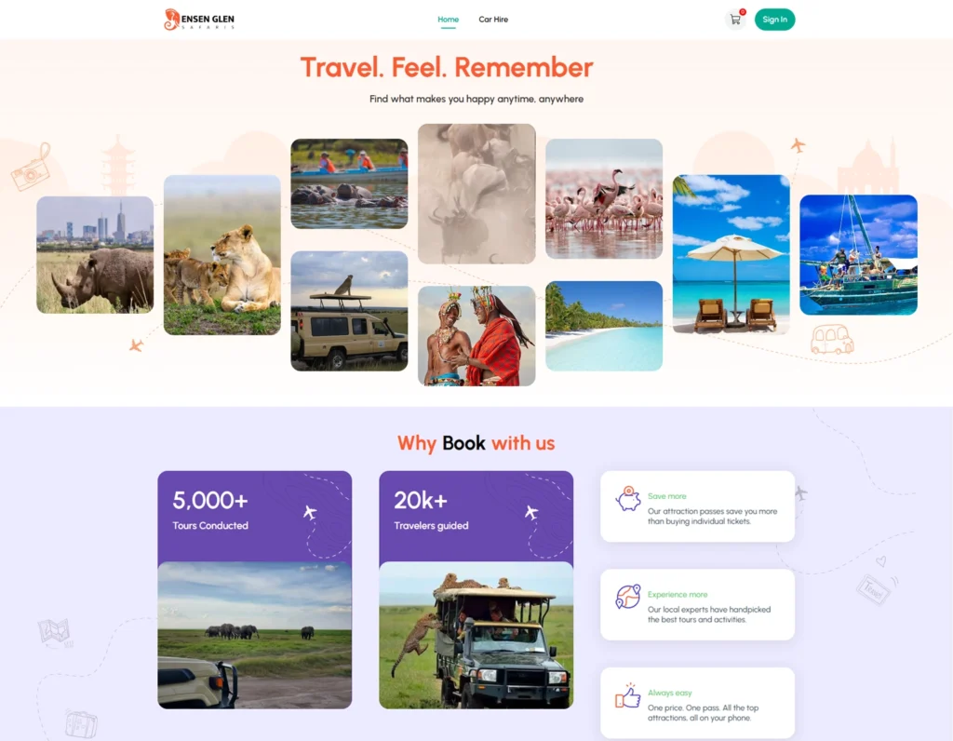Viewport: 953px width, 741px height.
Task: Open the shopping cart icon
Action: coord(735,20)
